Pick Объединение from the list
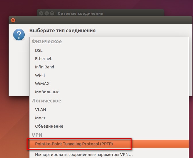 [109, 126]
